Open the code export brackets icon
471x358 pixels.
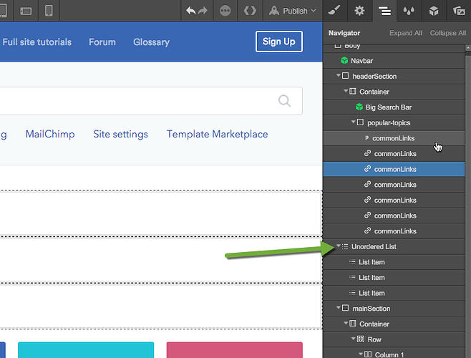pos(250,11)
